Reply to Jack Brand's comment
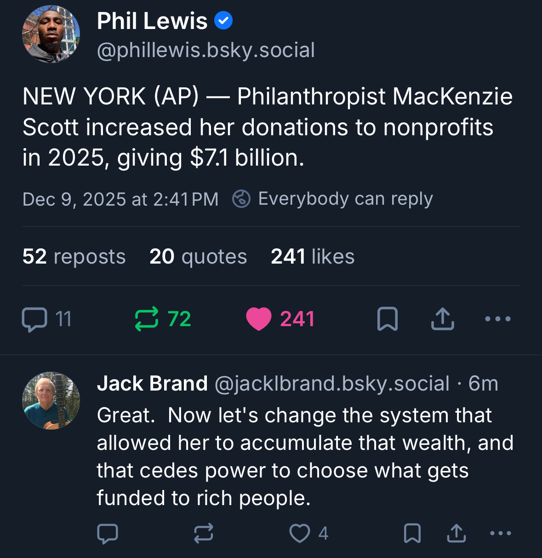This screenshot has height=558, width=542. tap(108, 534)
